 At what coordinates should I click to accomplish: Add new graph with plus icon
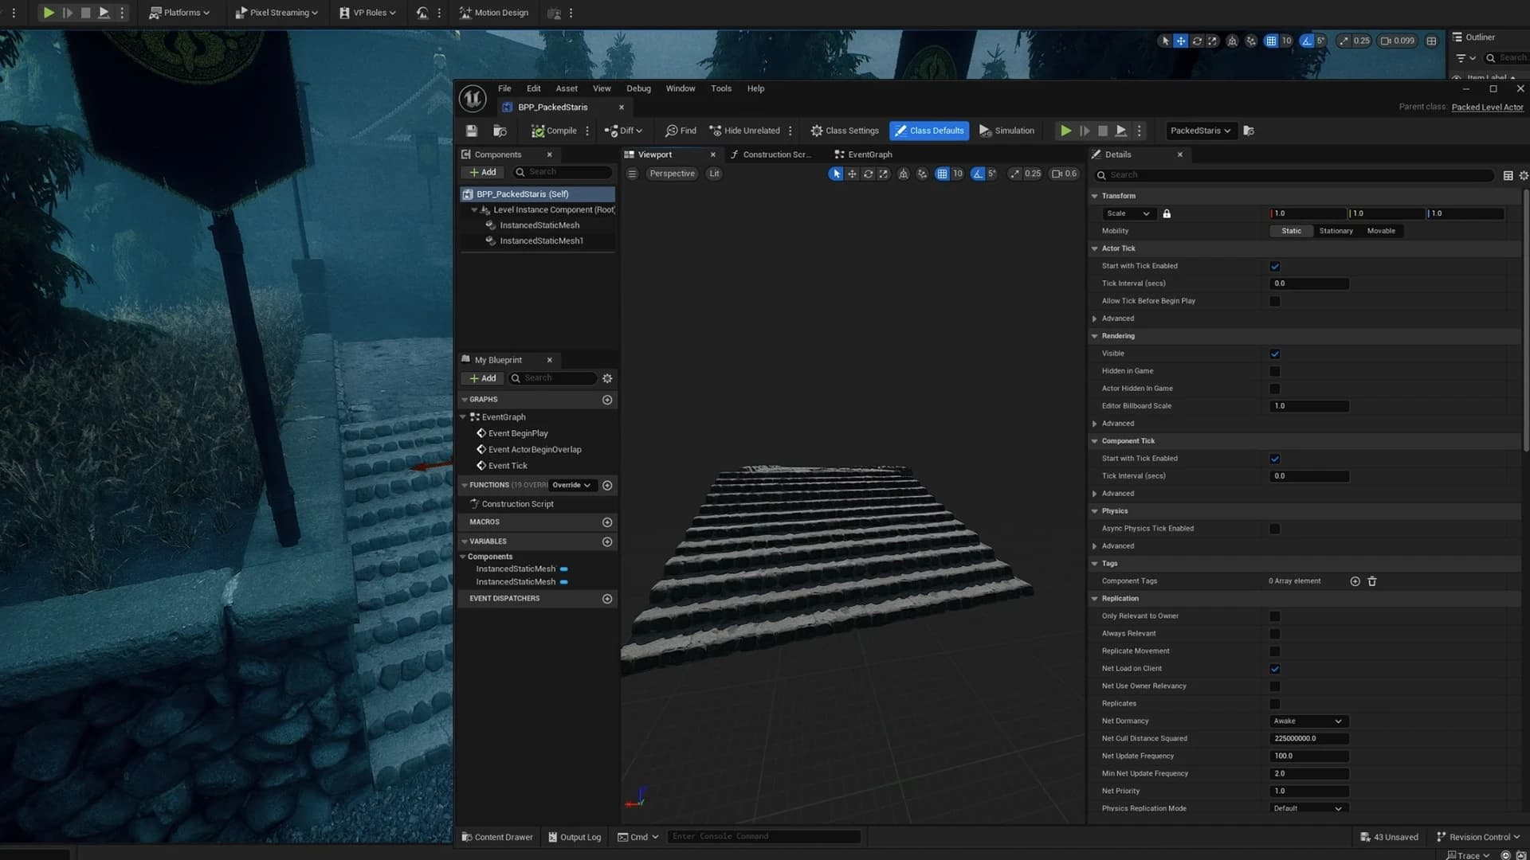pos(607,400)
